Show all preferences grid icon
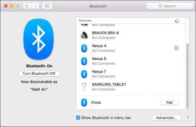This screenshot has height=127, width=196. click(x=47, y=6)
